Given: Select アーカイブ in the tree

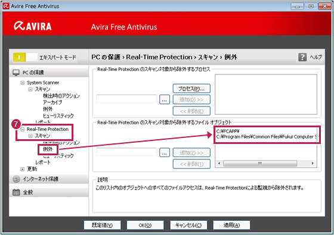Looking at the screenshot, I should 52,102.
